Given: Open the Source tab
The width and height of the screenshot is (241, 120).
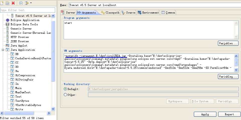Looking at the screenshot, I should pos(128,12).
